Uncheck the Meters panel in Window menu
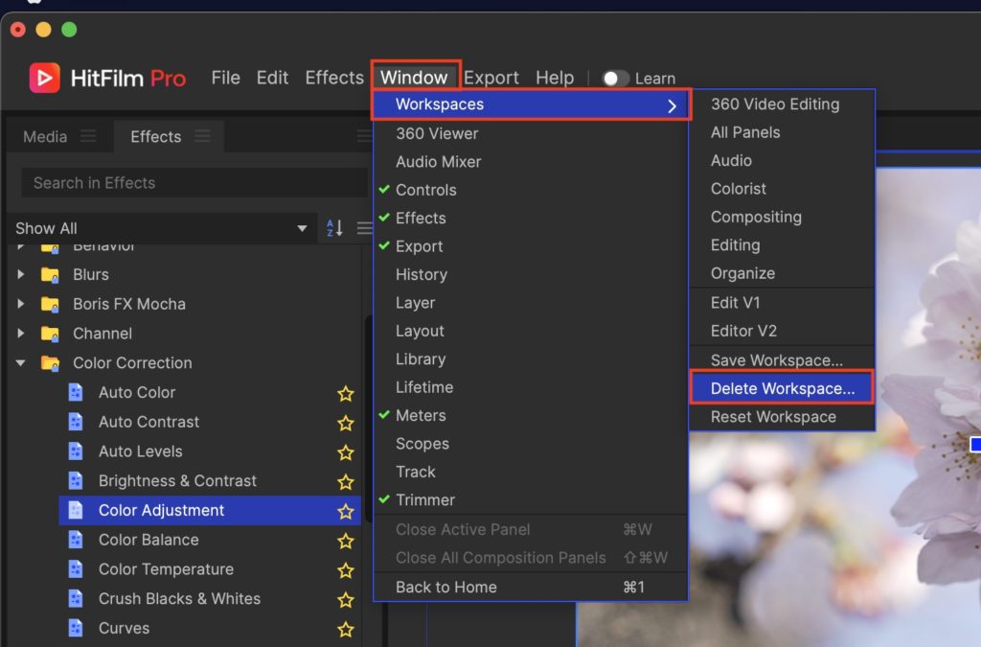 [x=531, y=415]
